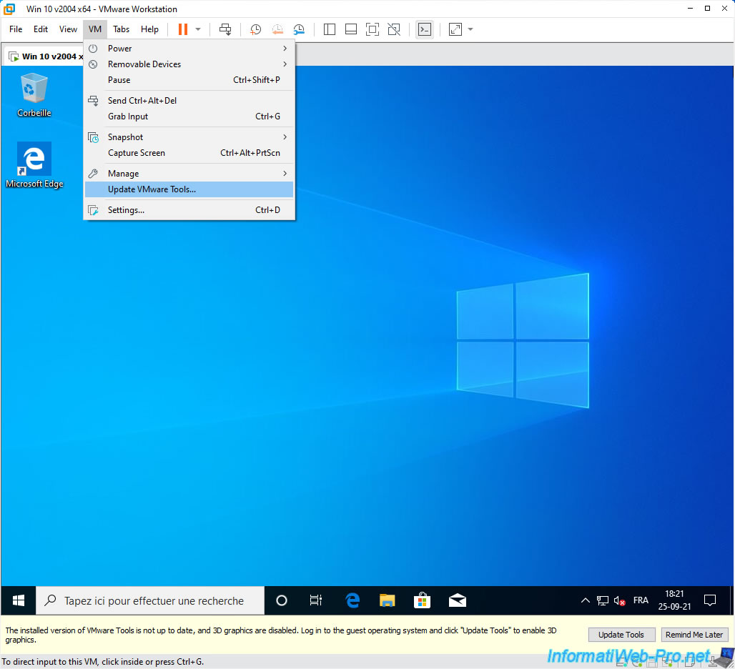Open the Edit menu
This screenshot has width=735, height=669.
coord(41,29)
